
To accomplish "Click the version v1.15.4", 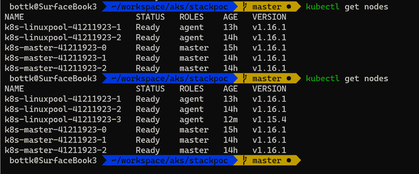I will pos(269,120).
